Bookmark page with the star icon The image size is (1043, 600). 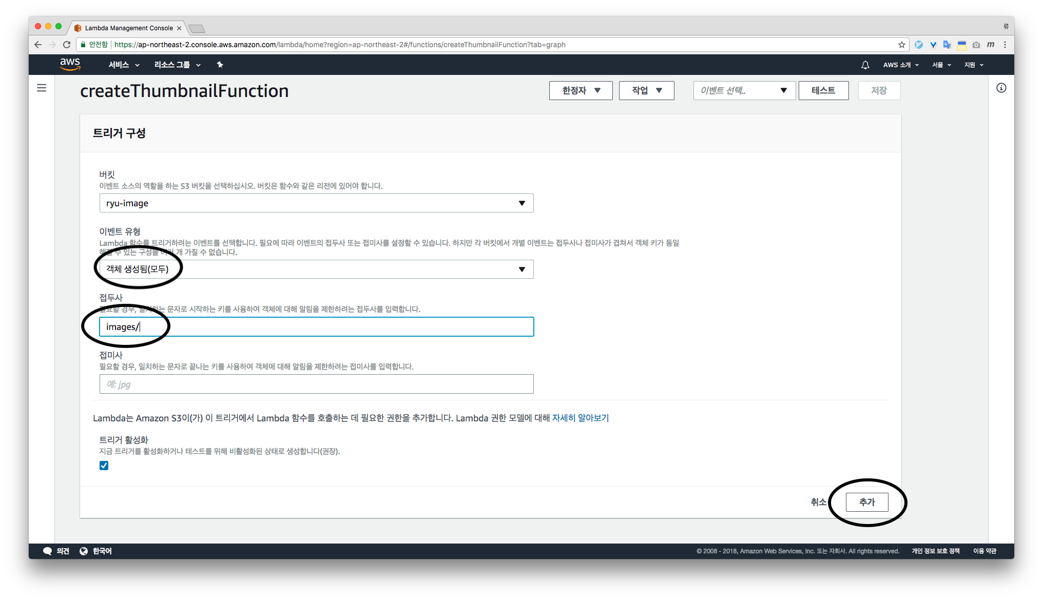[901, 45]
